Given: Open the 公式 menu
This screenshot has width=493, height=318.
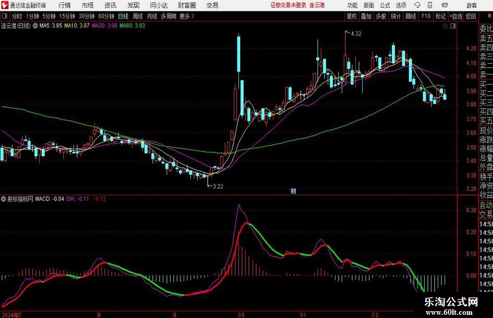Looking at the screenshot, I should (384, 5).
